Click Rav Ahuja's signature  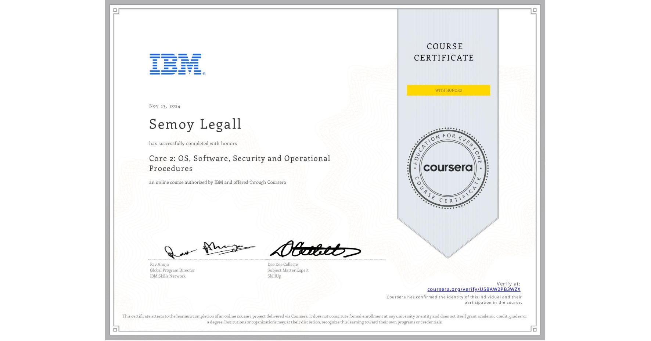pyautogui.click(x=209, y=249)
